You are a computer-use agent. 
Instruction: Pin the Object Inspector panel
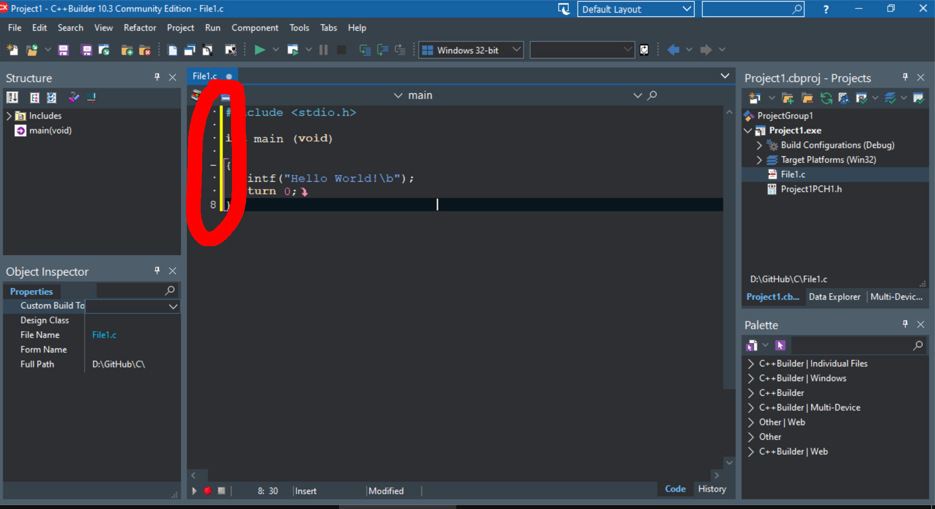tap(157, 271)
